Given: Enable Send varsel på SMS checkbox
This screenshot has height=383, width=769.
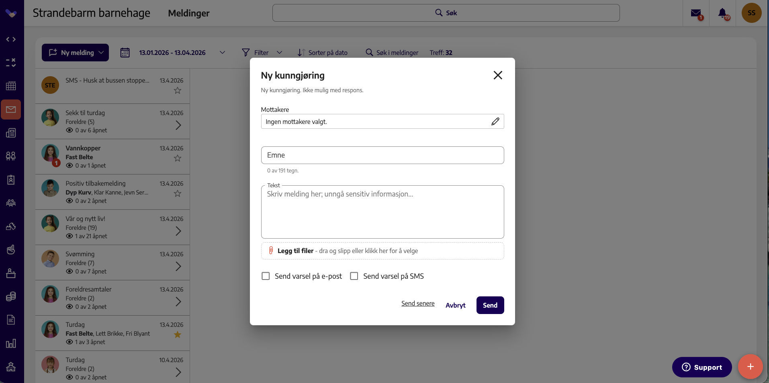Looking at the screenshot, I should tap(354, 276).
